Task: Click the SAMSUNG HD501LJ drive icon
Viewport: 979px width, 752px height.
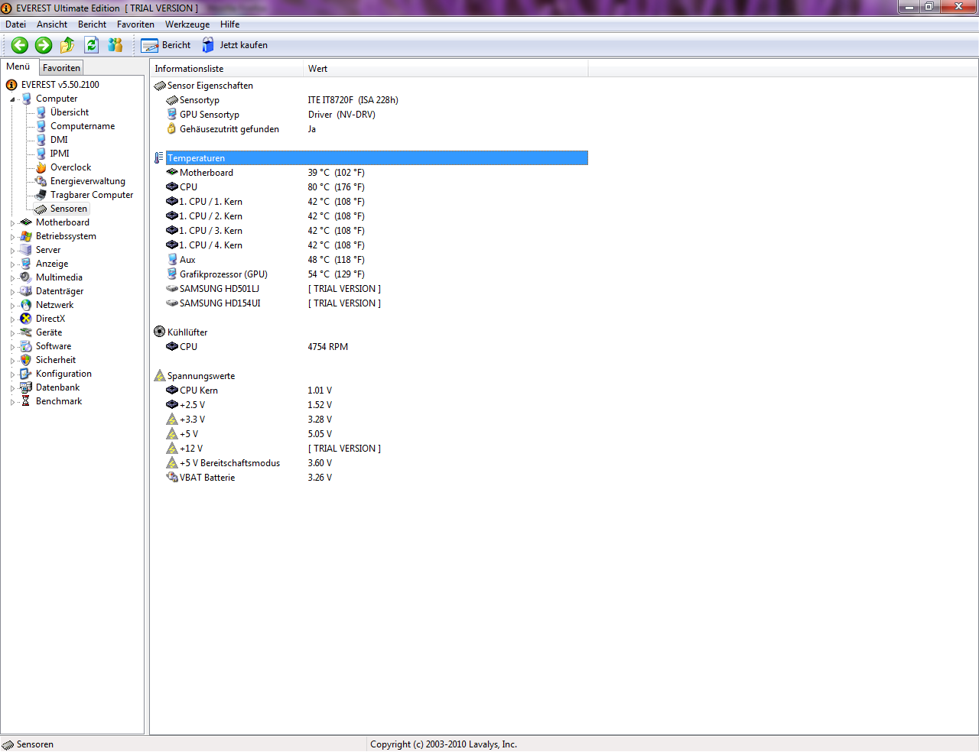Action: click(172, 289)
